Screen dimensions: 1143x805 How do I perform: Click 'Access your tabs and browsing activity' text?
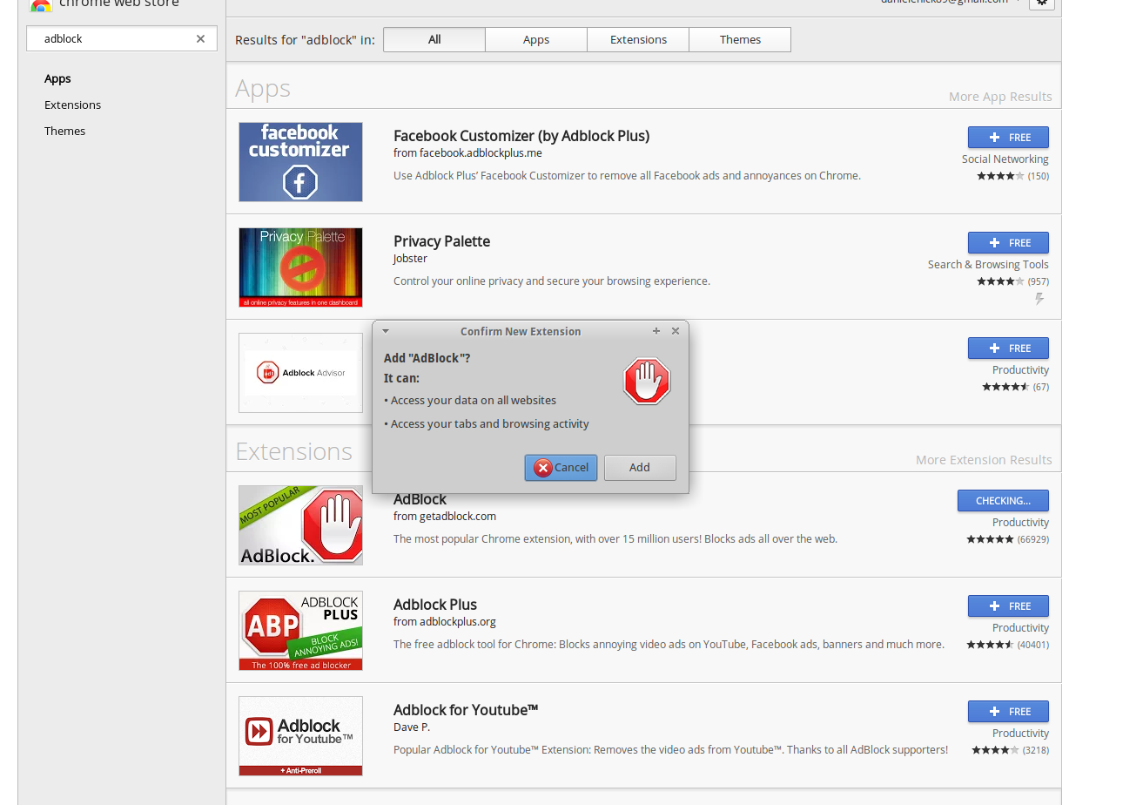click(x=490, y=424)
